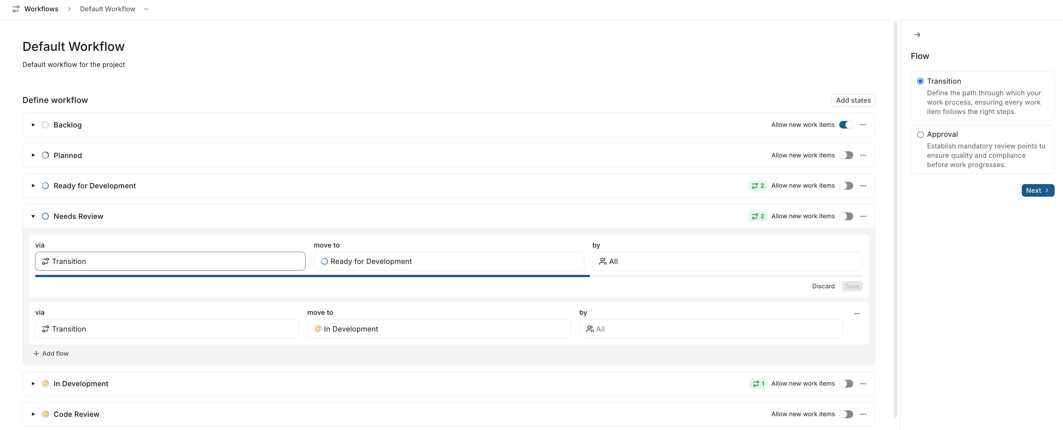Enable Allow new work items for Planned
1063x430 pixels.
[x=846, y=155]
